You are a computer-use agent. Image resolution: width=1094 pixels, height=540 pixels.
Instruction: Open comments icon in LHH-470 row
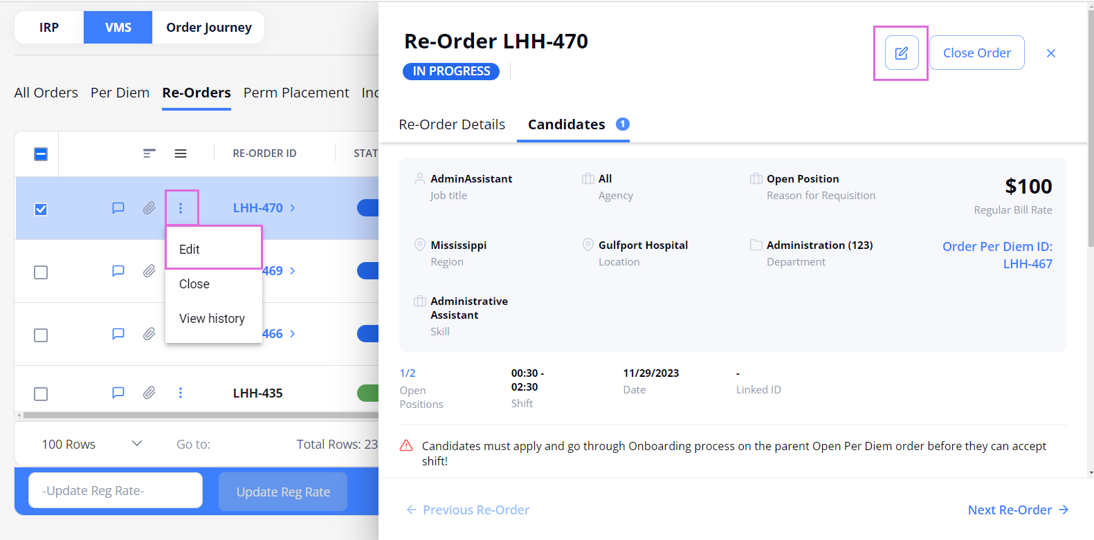click(x=118, y=208)
